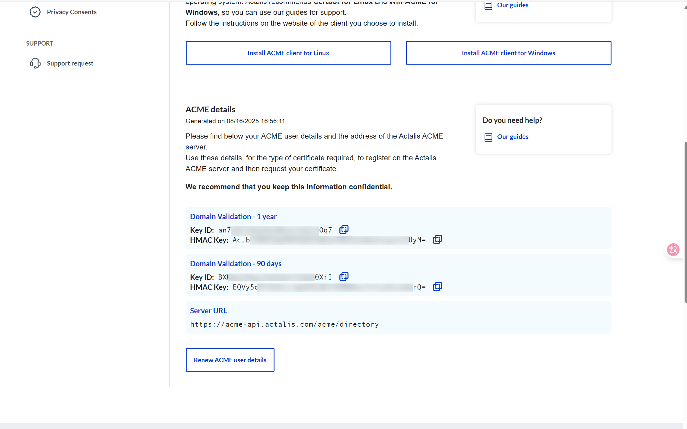Click the Support request headset icon

point(35,63)
